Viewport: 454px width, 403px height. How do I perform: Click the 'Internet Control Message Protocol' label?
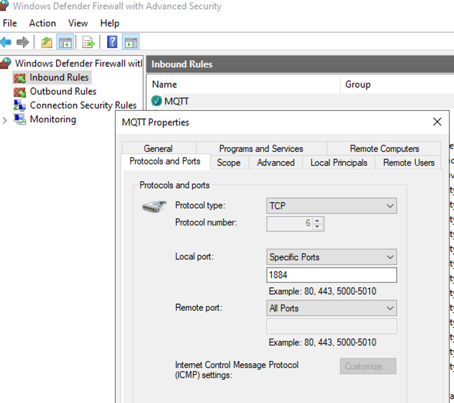click(237, 365)
